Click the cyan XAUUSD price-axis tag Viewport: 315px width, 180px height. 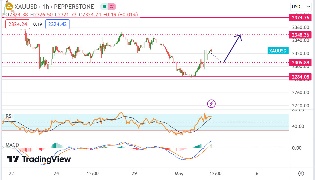(278, 51)
